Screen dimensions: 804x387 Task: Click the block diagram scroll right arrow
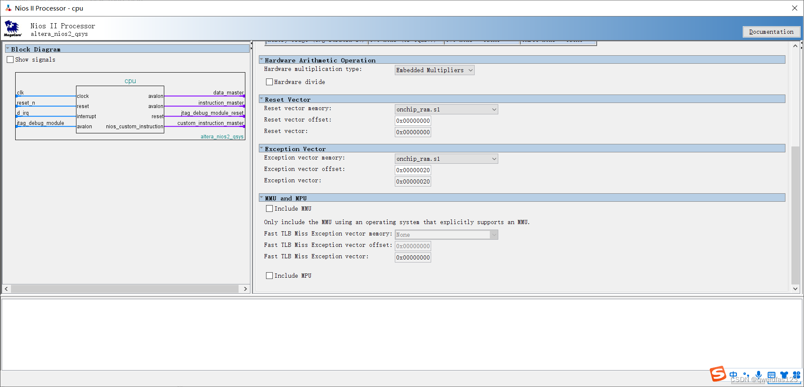(x=245, y=289)
